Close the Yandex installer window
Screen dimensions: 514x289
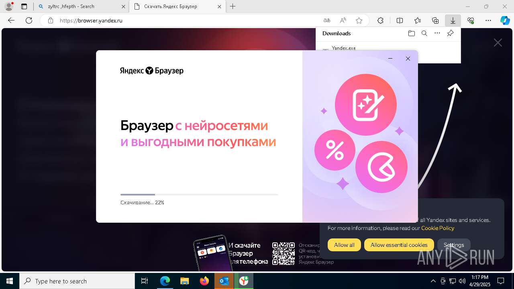point(408,59)
